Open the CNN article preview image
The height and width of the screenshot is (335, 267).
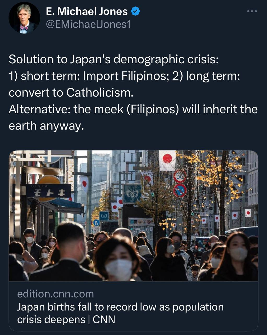click(133, 216)
